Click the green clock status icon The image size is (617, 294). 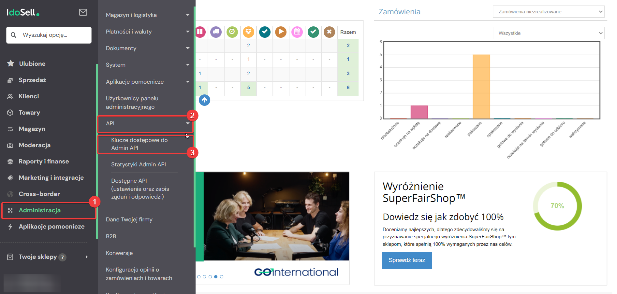pyautogui.click(x=232, y=32)
